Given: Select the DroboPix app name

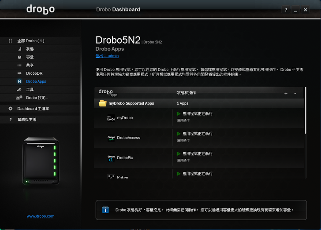Looking at the screenshot, I should click(125, 158).
